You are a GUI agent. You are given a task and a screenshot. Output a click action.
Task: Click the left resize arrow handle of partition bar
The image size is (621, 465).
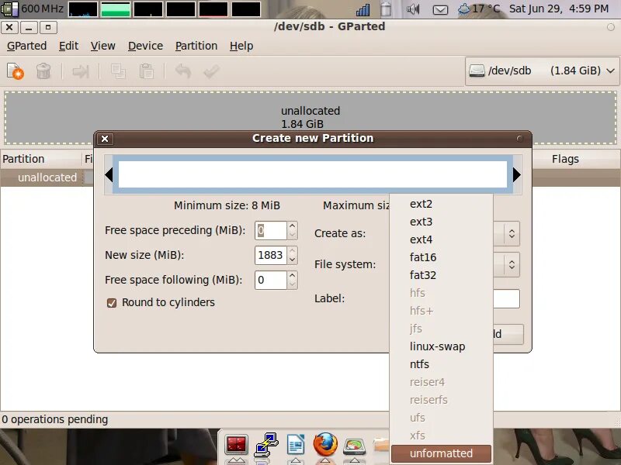tap(109, 175)
